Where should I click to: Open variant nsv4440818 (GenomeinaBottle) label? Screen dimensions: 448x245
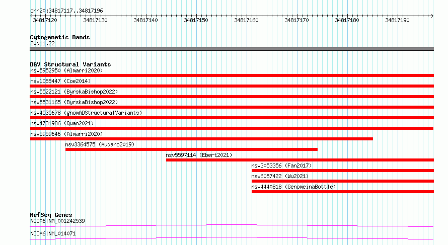click(293, 187)
